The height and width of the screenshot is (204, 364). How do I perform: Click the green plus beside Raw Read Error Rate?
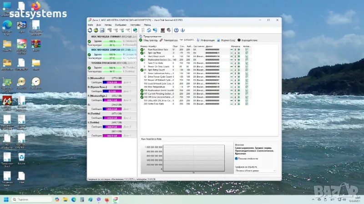(238, 49)
